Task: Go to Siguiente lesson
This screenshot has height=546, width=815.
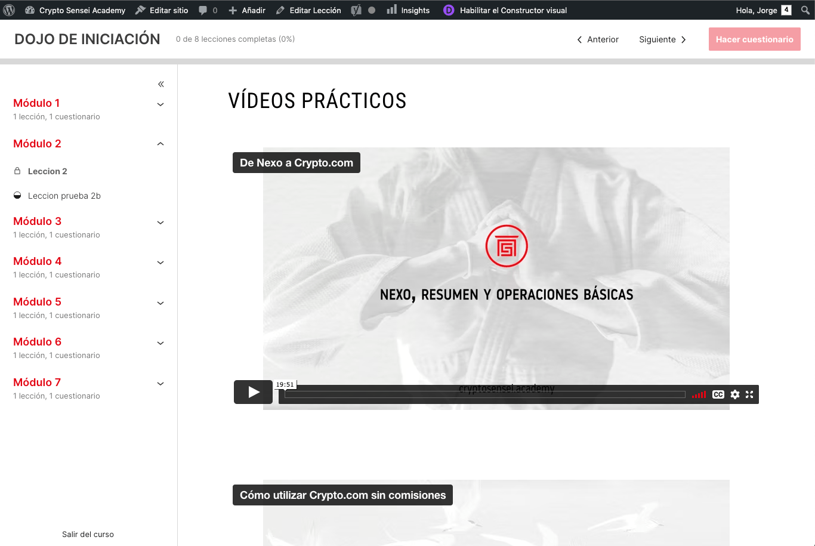Action: [663, 39]
